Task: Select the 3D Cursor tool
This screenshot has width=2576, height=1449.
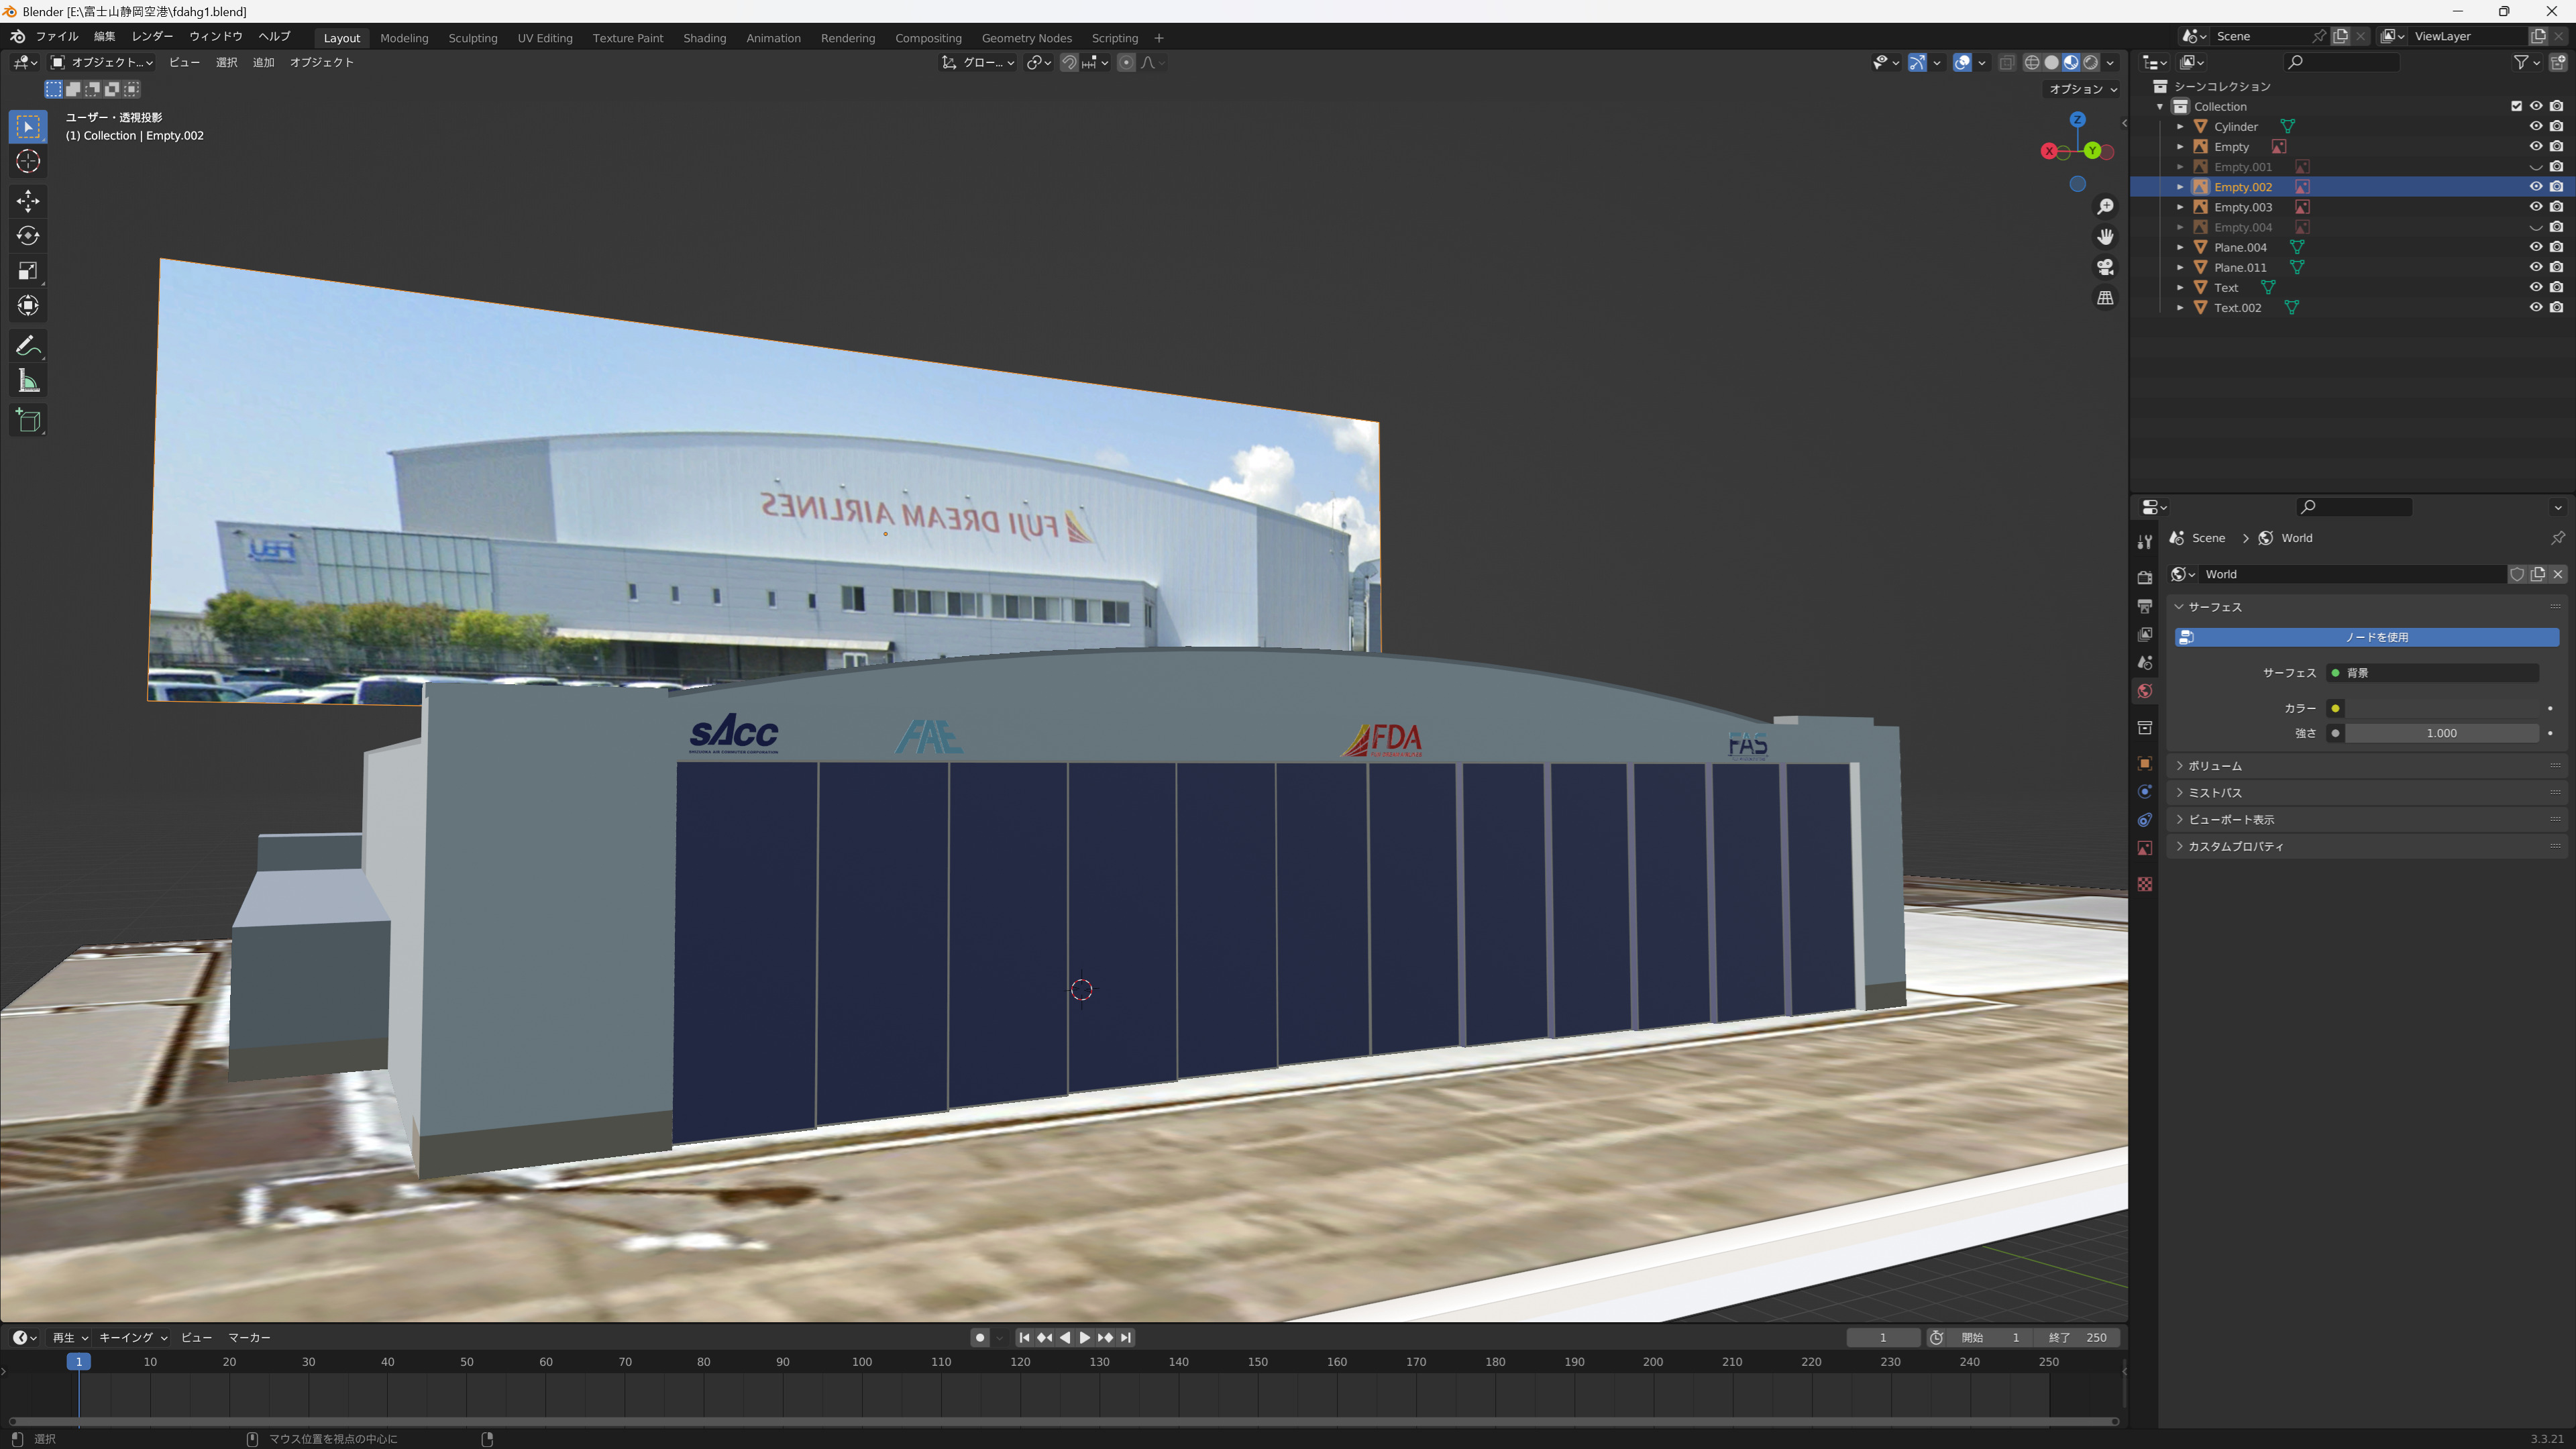Action: pos(28,161)
